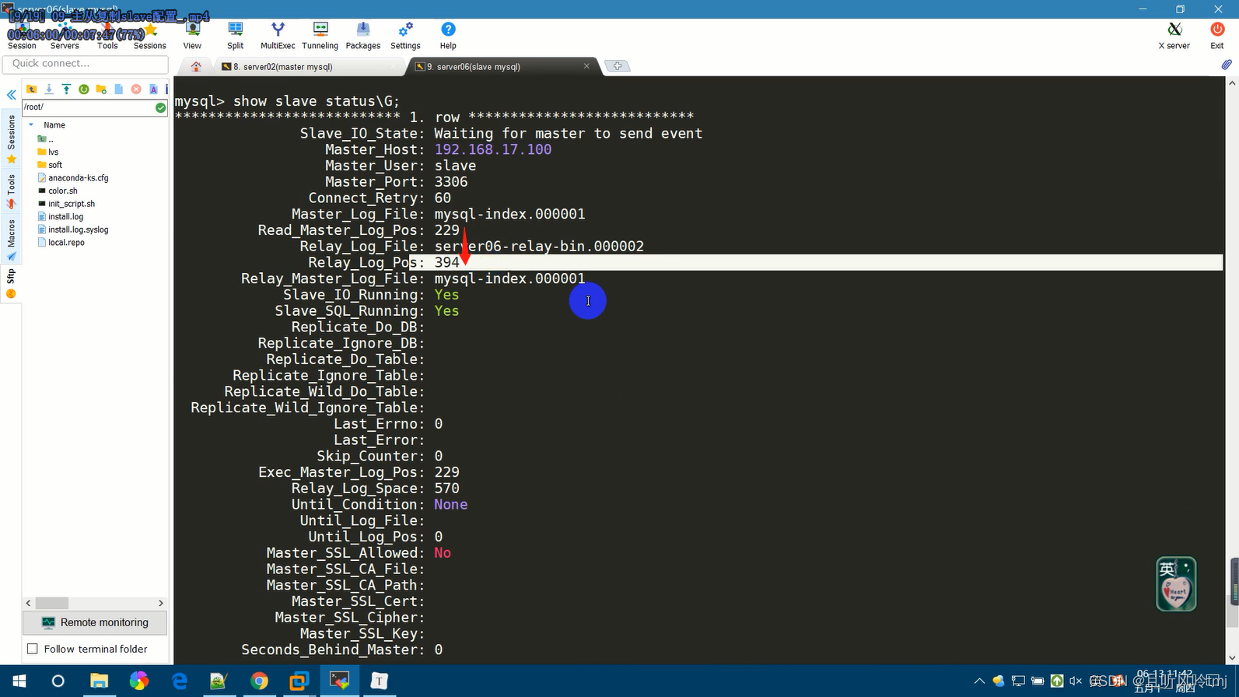Select the parent directory '..' entry
The width and height of the screenshot is (1239, 697).
coord(46,139)
